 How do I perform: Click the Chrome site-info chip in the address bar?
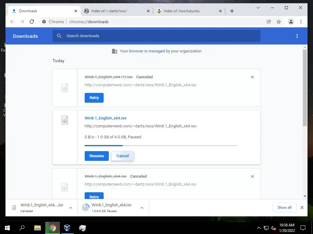[53, 22]
